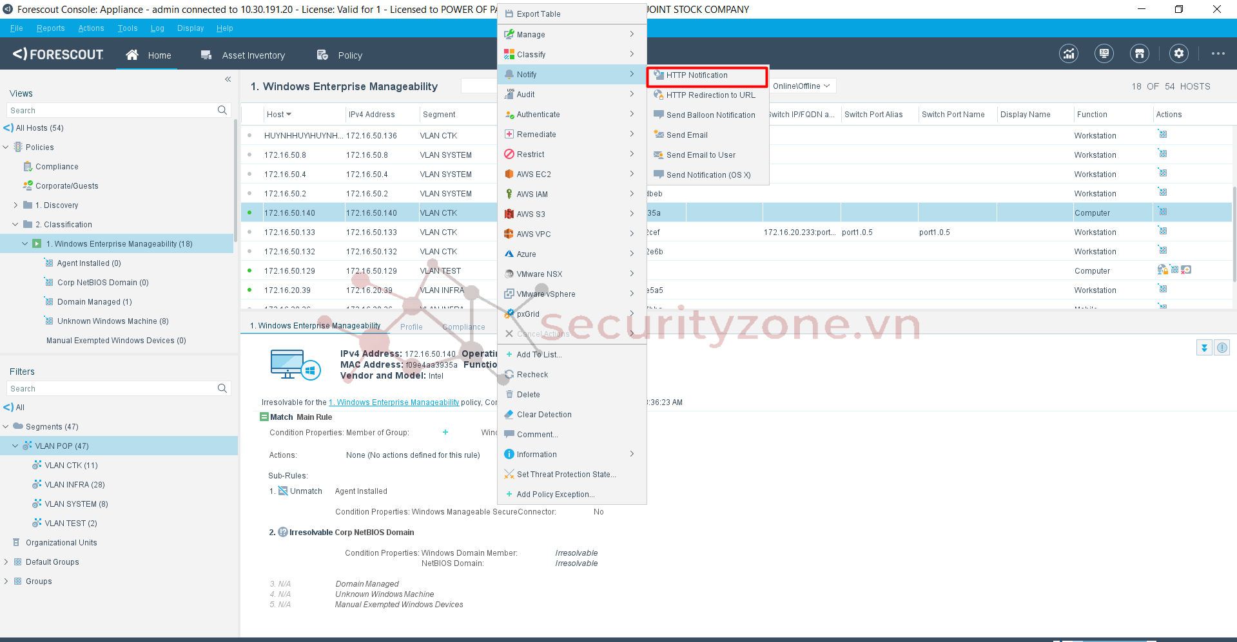Switch to the Profile tab
Viewport: 1237px width, 642px height.
(x=411, y=326)
